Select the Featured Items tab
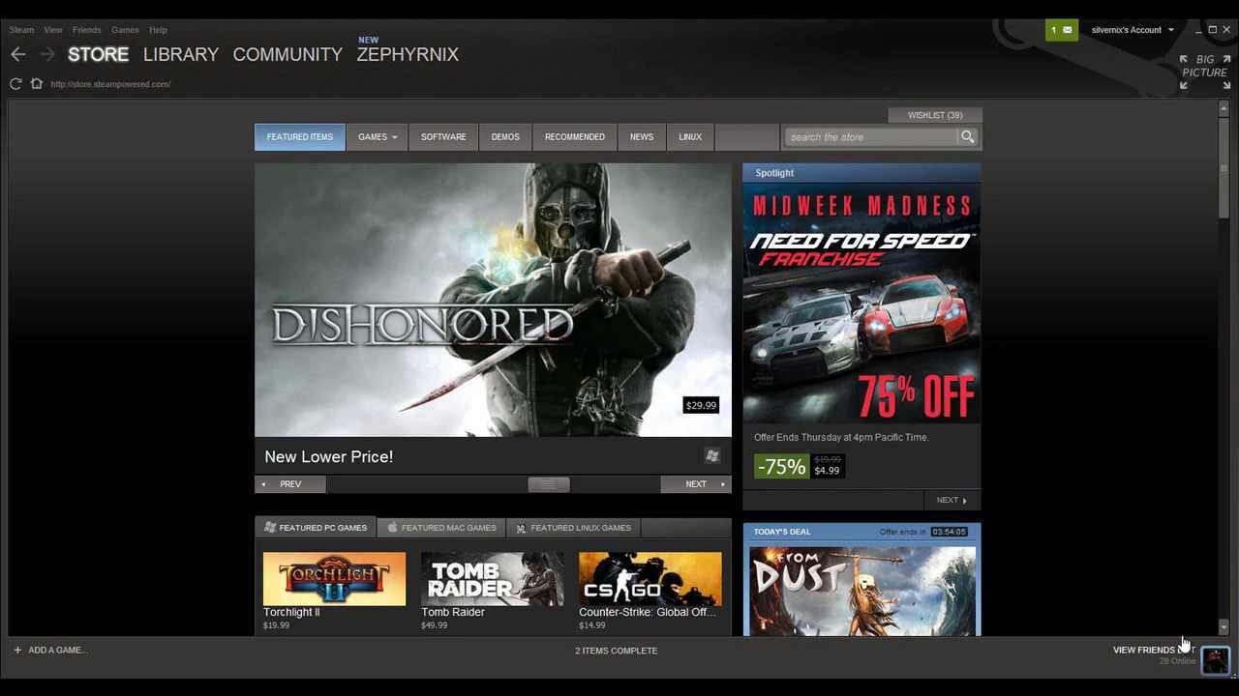The height and width of the screenshot is (696, 1239). (299, 137)
